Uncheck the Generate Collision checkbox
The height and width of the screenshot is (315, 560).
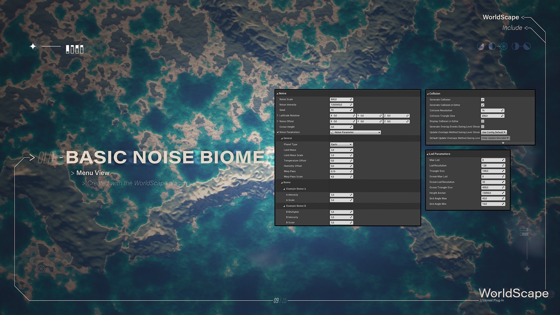(483, 100)
